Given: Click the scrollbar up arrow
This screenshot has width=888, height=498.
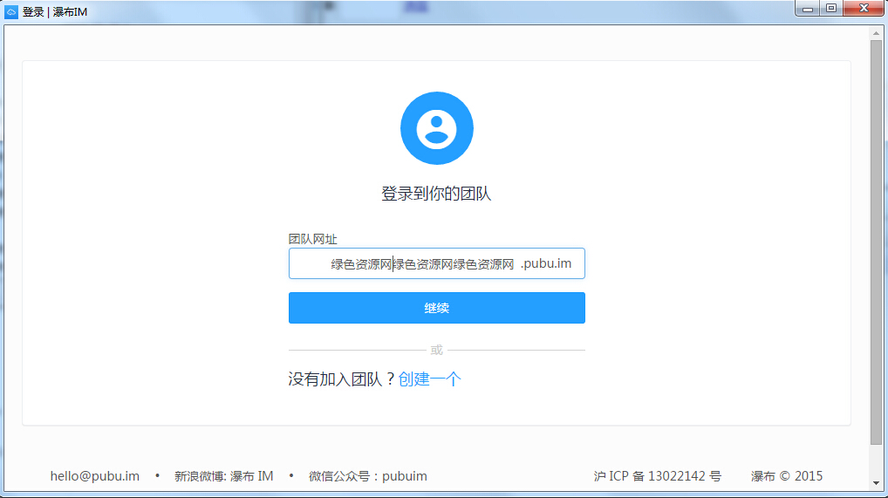Looking at the screenshot, I should click(x=876, y=33).
